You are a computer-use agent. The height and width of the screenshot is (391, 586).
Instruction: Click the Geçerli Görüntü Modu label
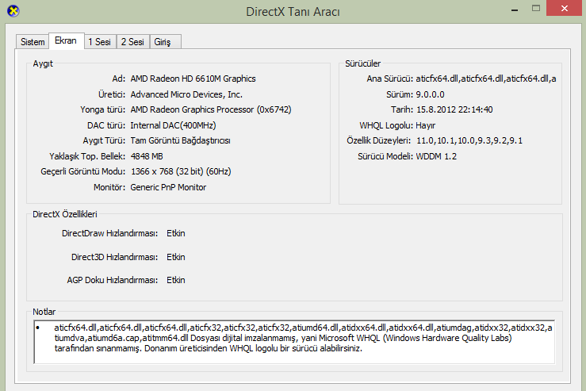point(83,171)
